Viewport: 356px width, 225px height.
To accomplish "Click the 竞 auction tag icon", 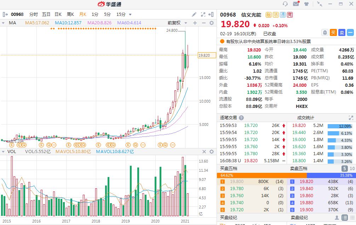I will (x=290, y=15).
